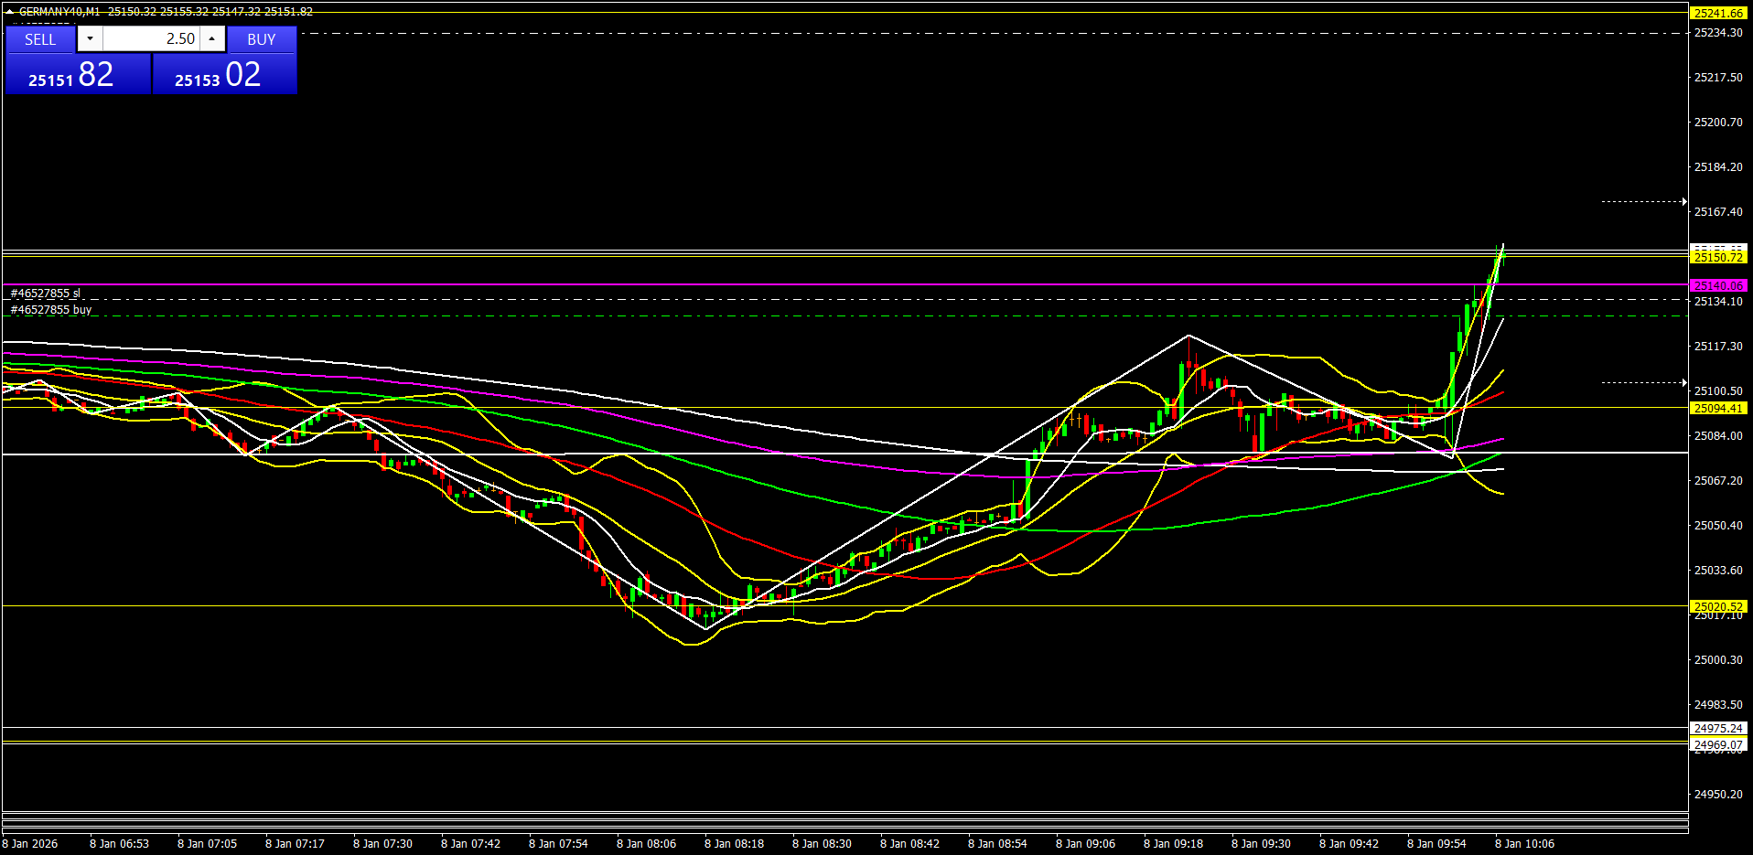Select the #46527855 buy order label

point(51,310)
